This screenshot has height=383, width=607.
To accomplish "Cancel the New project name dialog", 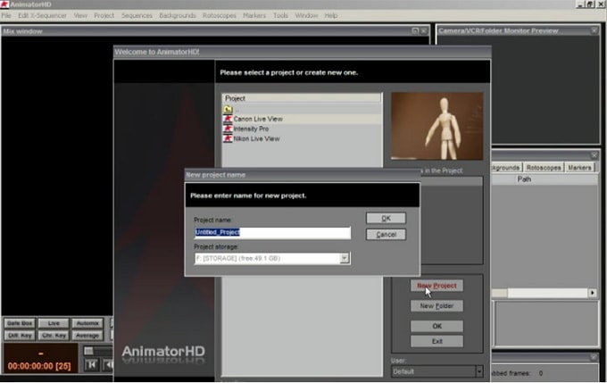I will pos(386,235).
